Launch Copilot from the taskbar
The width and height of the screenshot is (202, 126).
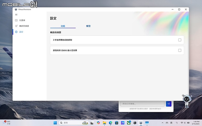pyautogui.click(x=98, y=123)
